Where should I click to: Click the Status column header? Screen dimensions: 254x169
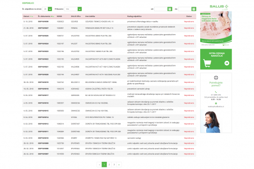(x=189, y=16)
